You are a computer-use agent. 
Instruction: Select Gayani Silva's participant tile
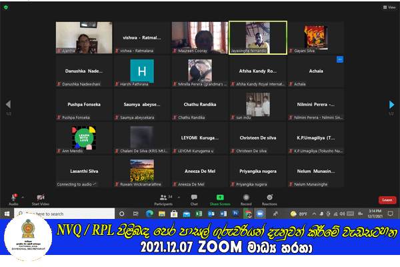(316, 37)
